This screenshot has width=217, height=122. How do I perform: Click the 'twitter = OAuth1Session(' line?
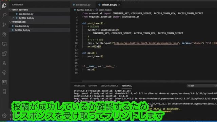coord(103,30)
